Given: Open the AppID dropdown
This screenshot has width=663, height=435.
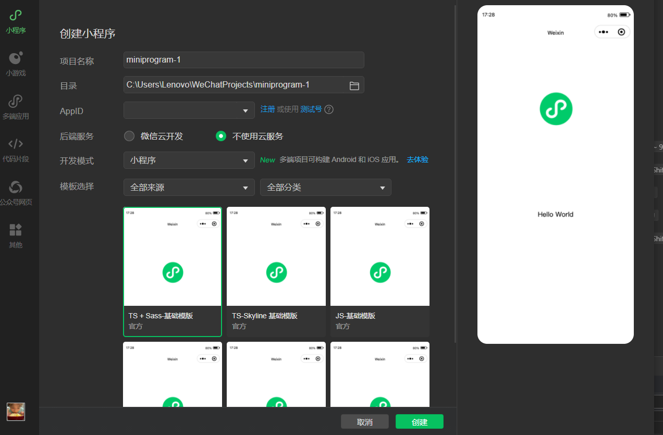Looking at the screenshot, I should [189, 110].
